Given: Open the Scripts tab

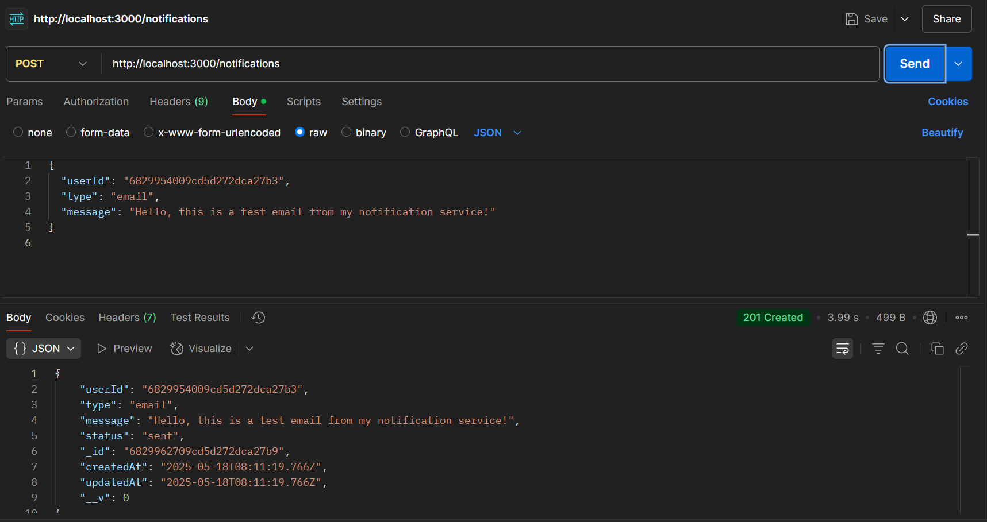Looking at the screenshot, I should tap(304, 102).
